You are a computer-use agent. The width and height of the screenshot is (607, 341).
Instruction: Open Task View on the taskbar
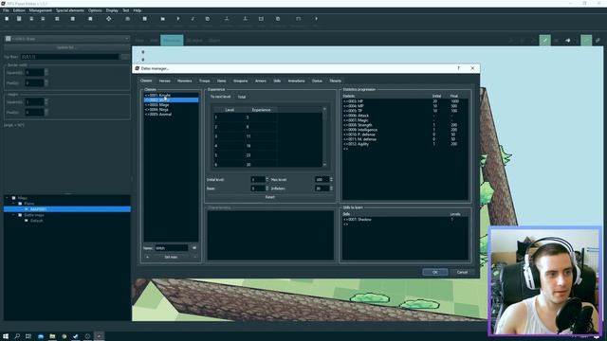pyautogui.click(x=28, y=336)
